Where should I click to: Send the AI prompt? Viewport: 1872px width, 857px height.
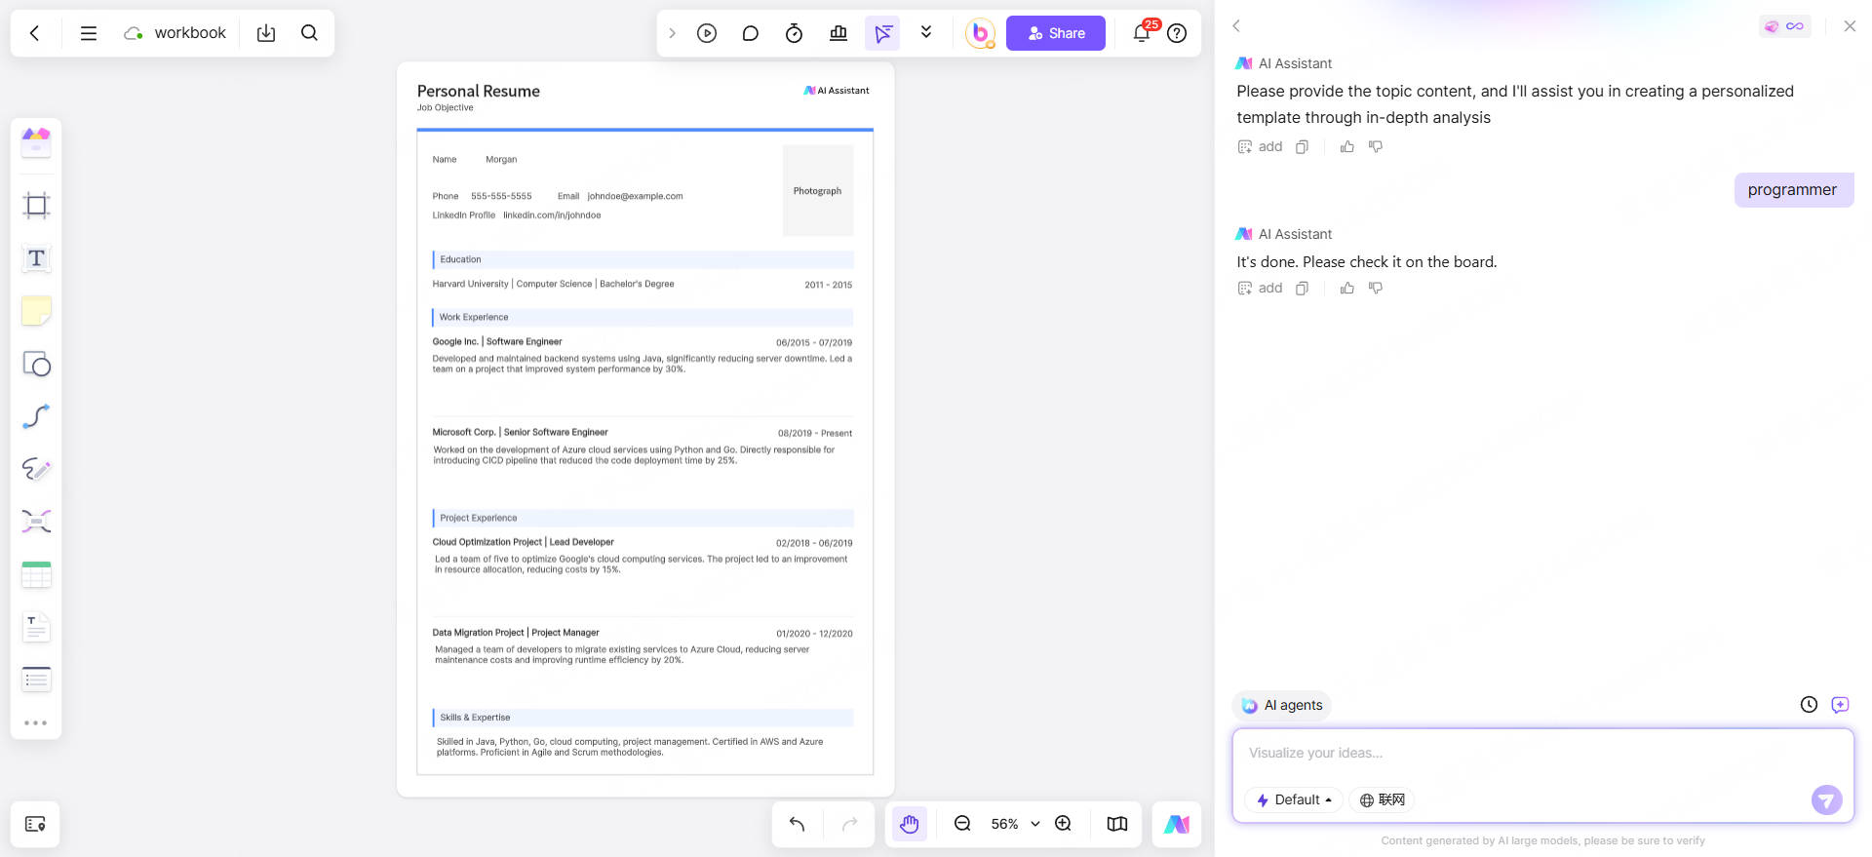[1826, 800]
